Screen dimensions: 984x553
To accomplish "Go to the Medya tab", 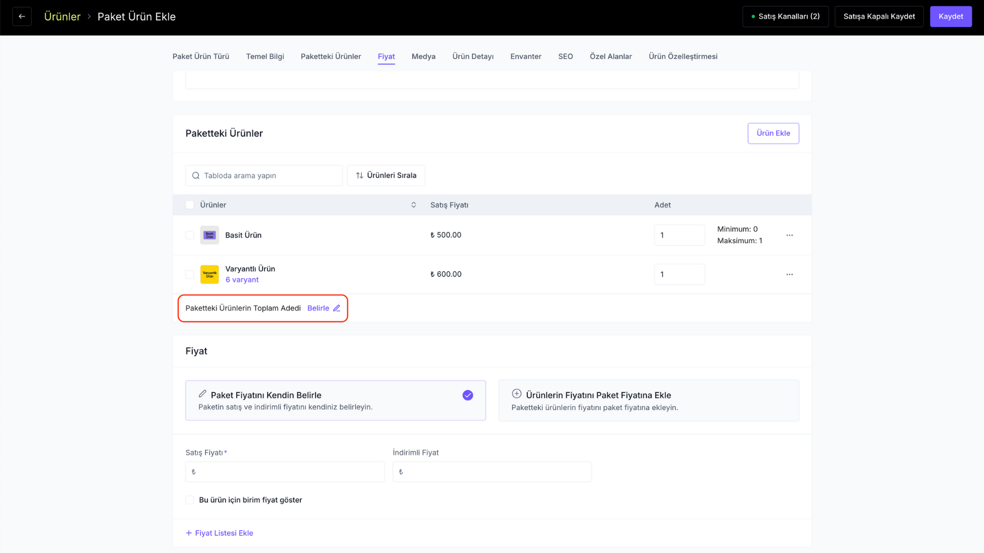I will pyautogui.click(x=423, y=56).
